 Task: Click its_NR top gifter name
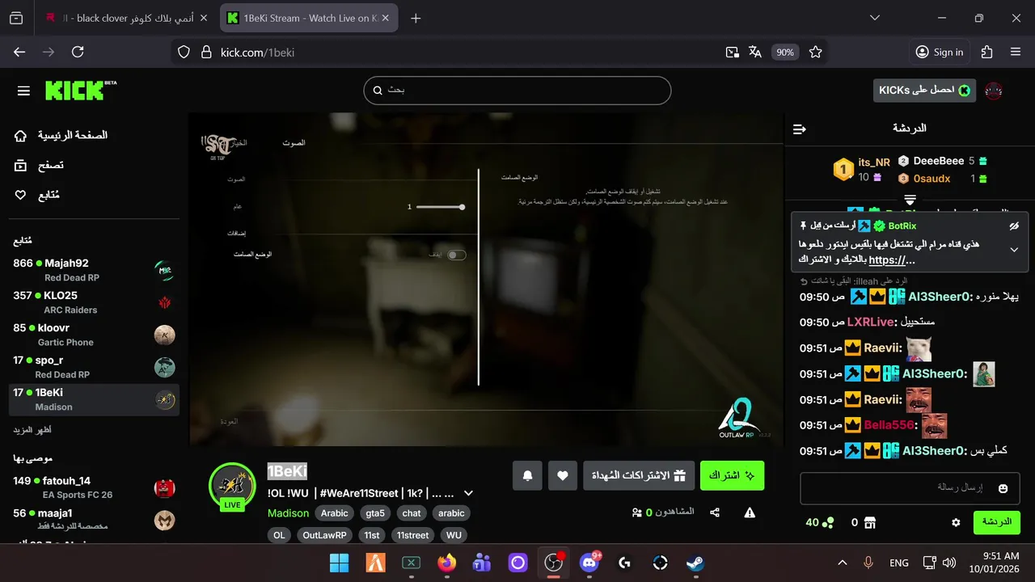point(873,162)
